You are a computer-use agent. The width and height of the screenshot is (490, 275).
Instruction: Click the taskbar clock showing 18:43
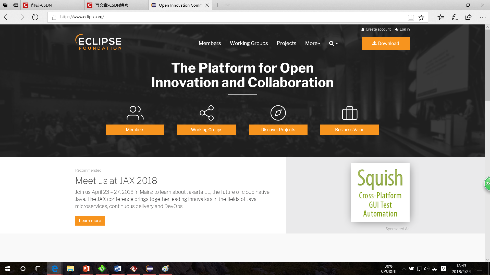461,269
